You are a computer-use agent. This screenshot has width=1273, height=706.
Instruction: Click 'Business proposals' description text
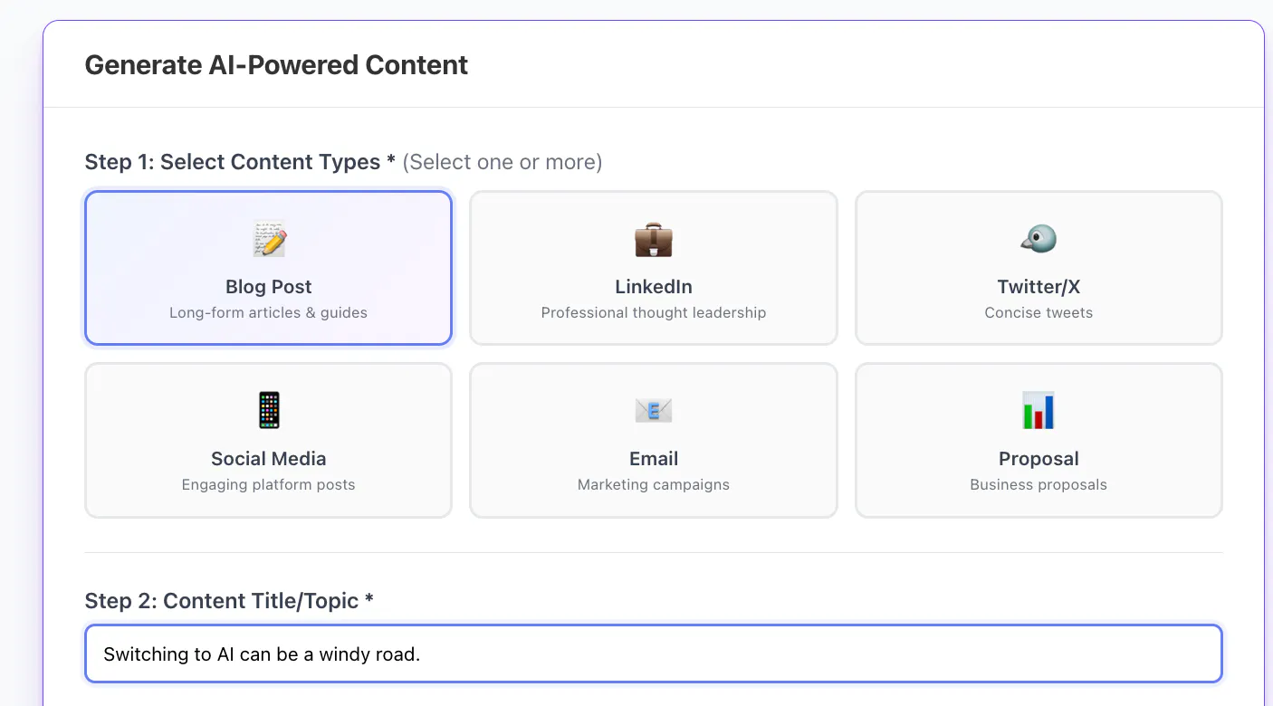tap(1038, 485)
